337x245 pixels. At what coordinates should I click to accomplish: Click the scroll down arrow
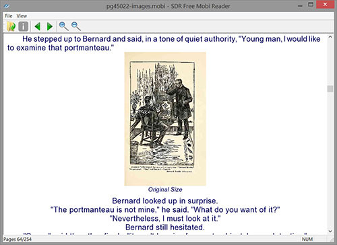click(330, 231)
